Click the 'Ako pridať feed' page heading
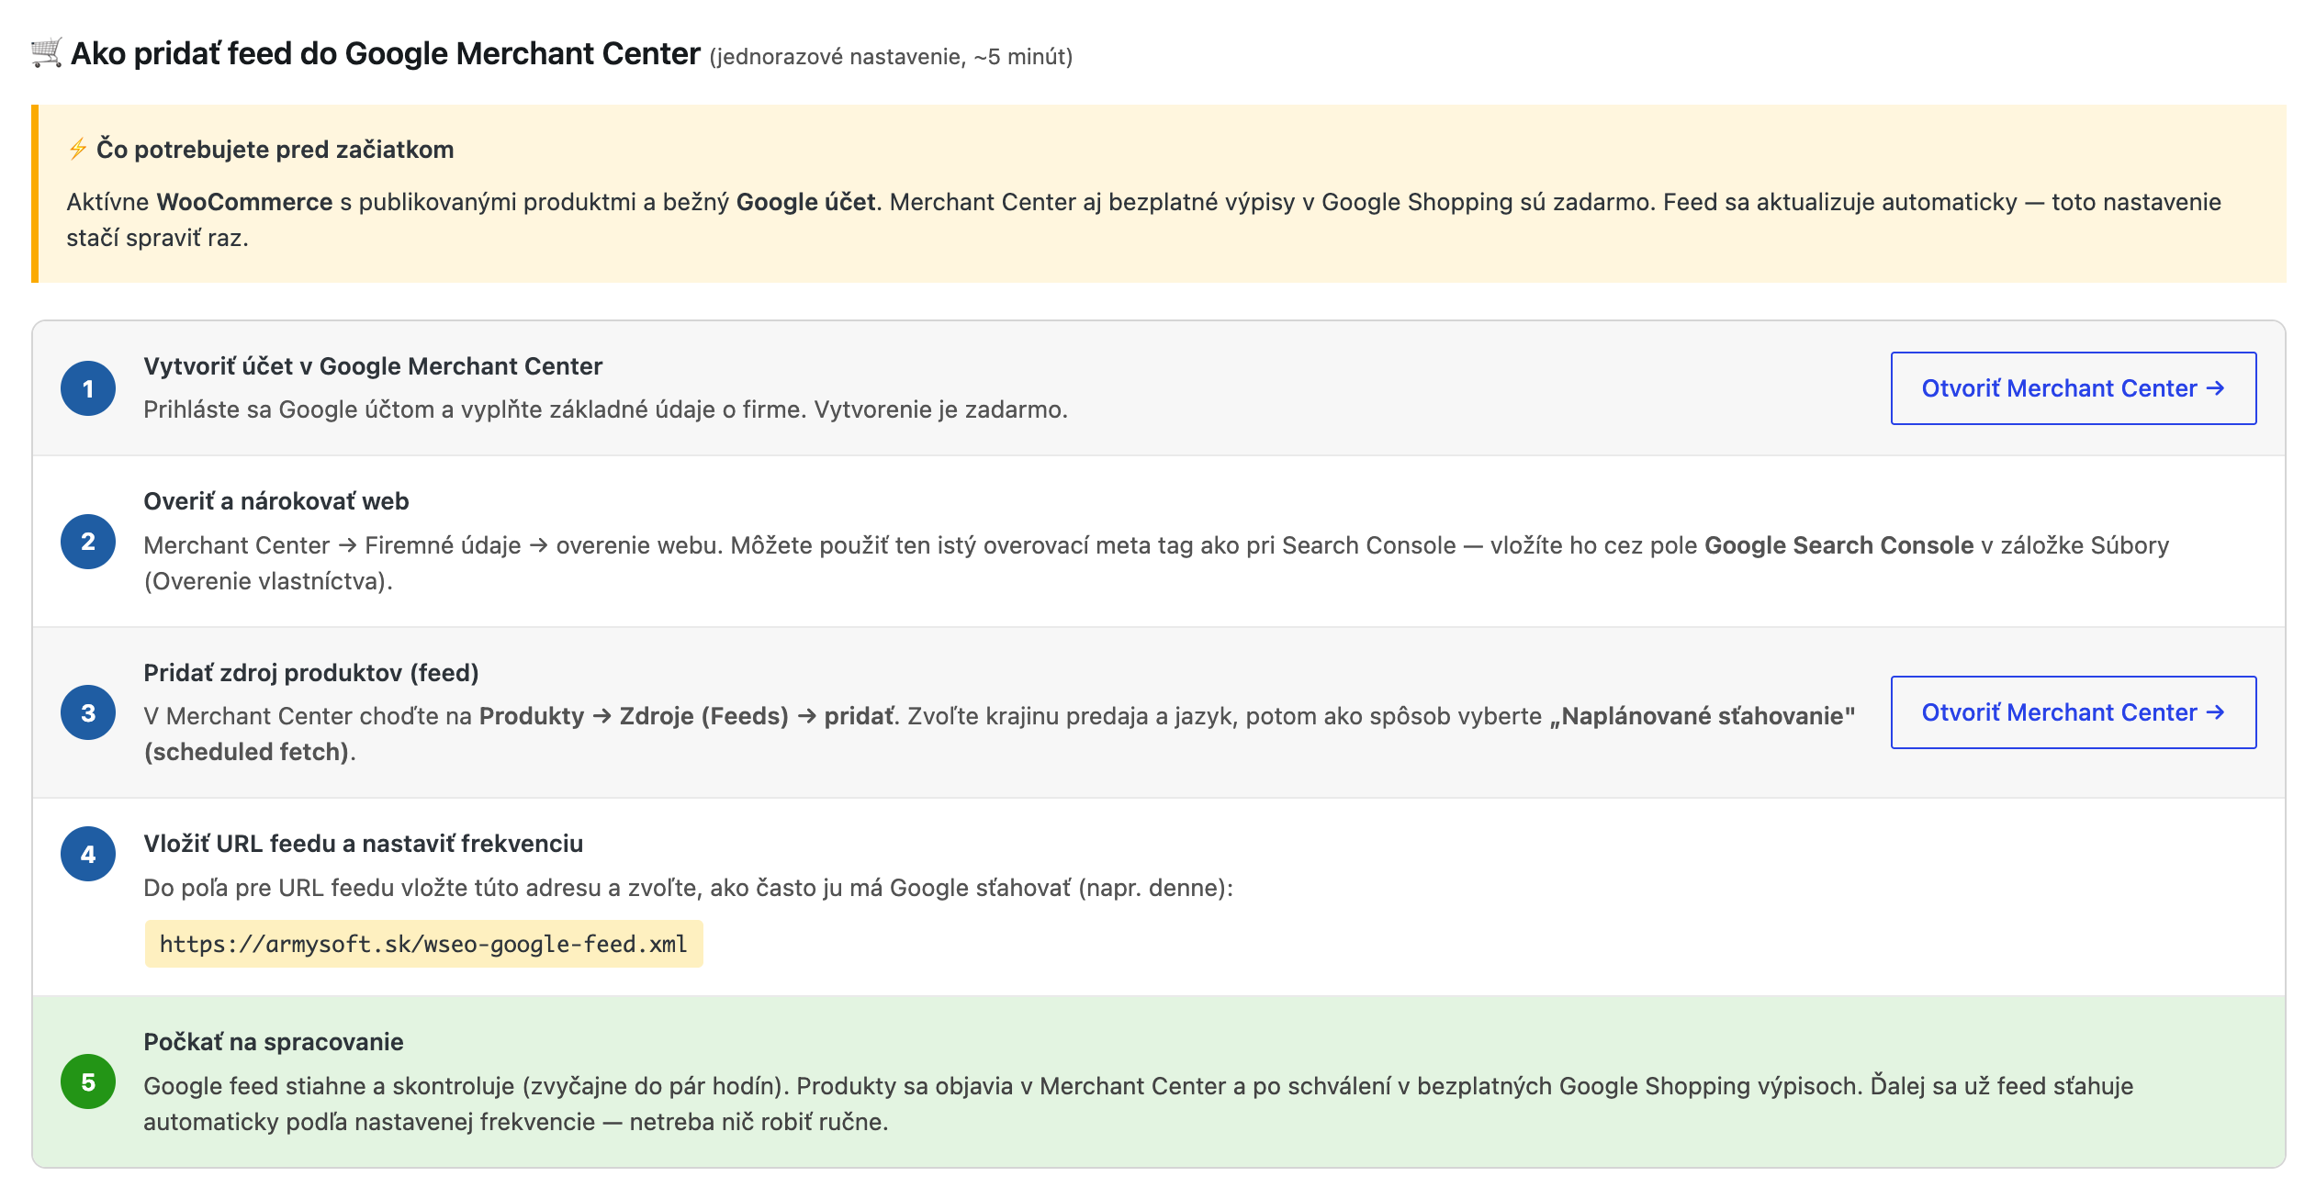The height and width of the screenshot is (1199, 2316). pos(386,53)
